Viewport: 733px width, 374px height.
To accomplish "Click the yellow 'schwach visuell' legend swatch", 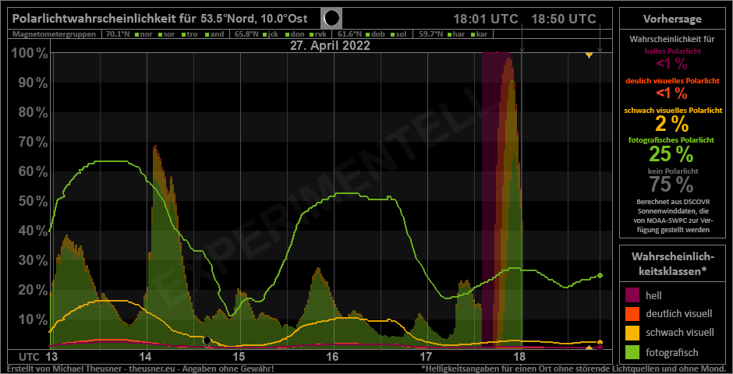I will pos(632,333).
